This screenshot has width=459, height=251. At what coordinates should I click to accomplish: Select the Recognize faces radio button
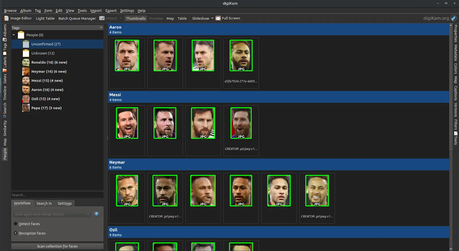[16, 233]
